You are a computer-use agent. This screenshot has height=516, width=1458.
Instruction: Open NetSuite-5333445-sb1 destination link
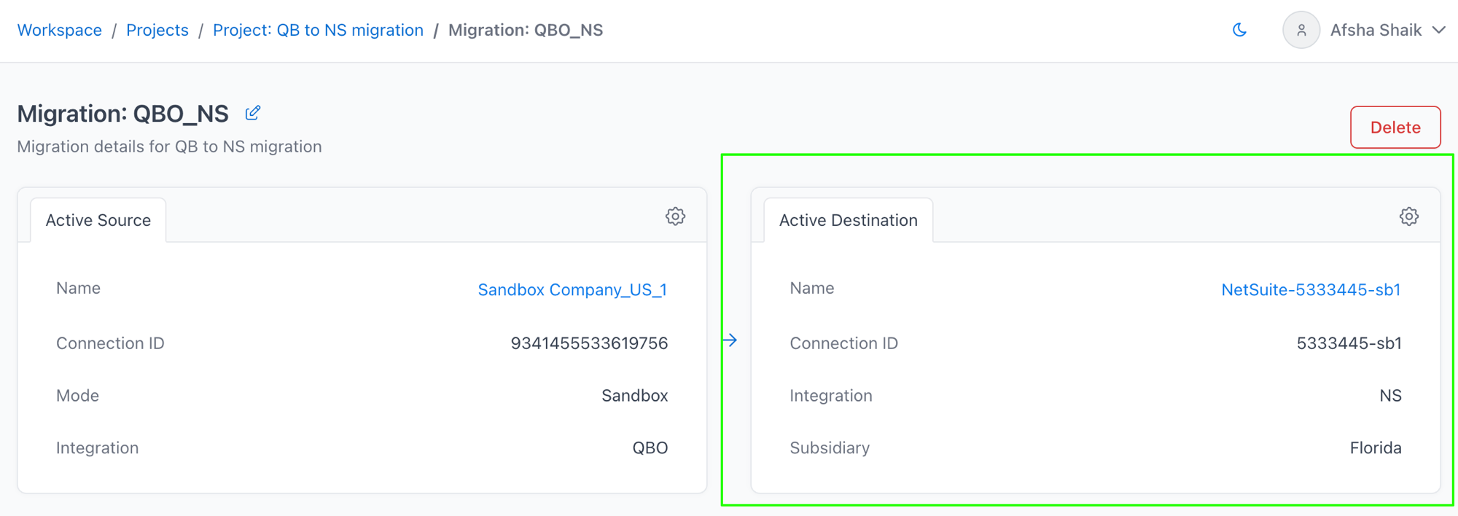1311,289
